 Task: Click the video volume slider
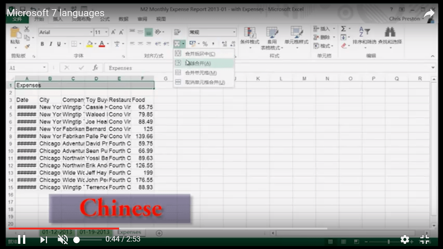88,240
